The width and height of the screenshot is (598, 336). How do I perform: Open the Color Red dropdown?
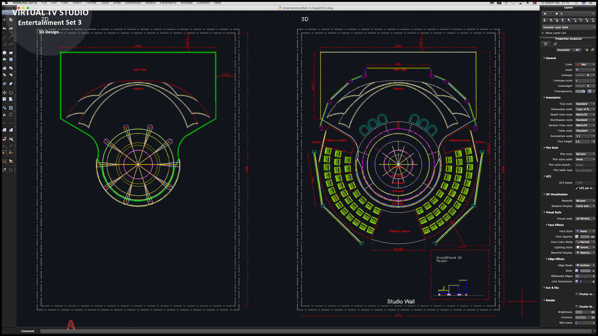pos(585,64)
